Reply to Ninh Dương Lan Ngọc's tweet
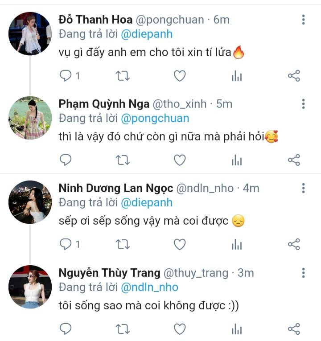Viewport: 321px width, 341px height. (66, 245)
